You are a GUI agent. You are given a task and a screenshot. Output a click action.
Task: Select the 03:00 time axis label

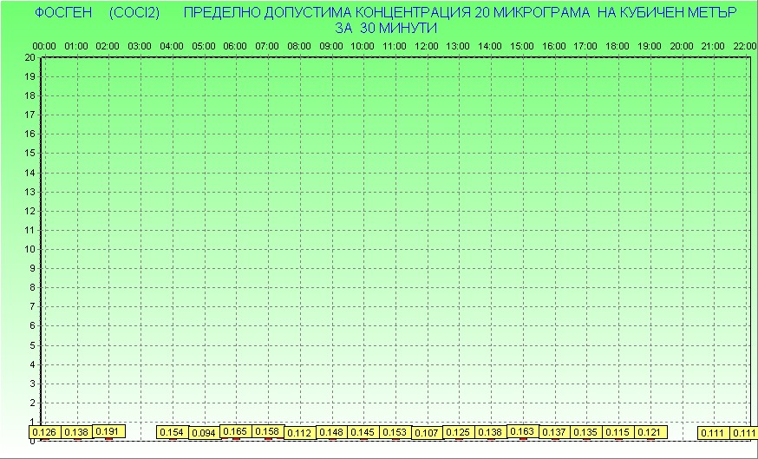coord(140,45)
